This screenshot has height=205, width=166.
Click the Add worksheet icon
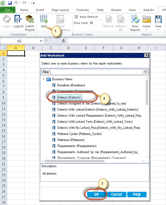pos(44,19)
